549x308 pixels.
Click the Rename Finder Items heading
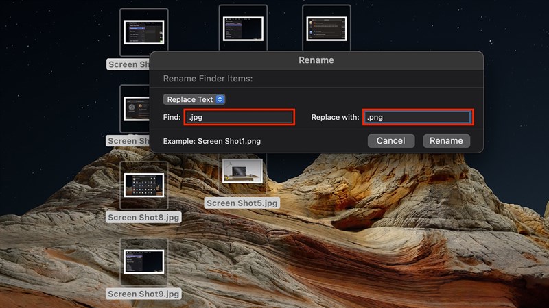208,79
